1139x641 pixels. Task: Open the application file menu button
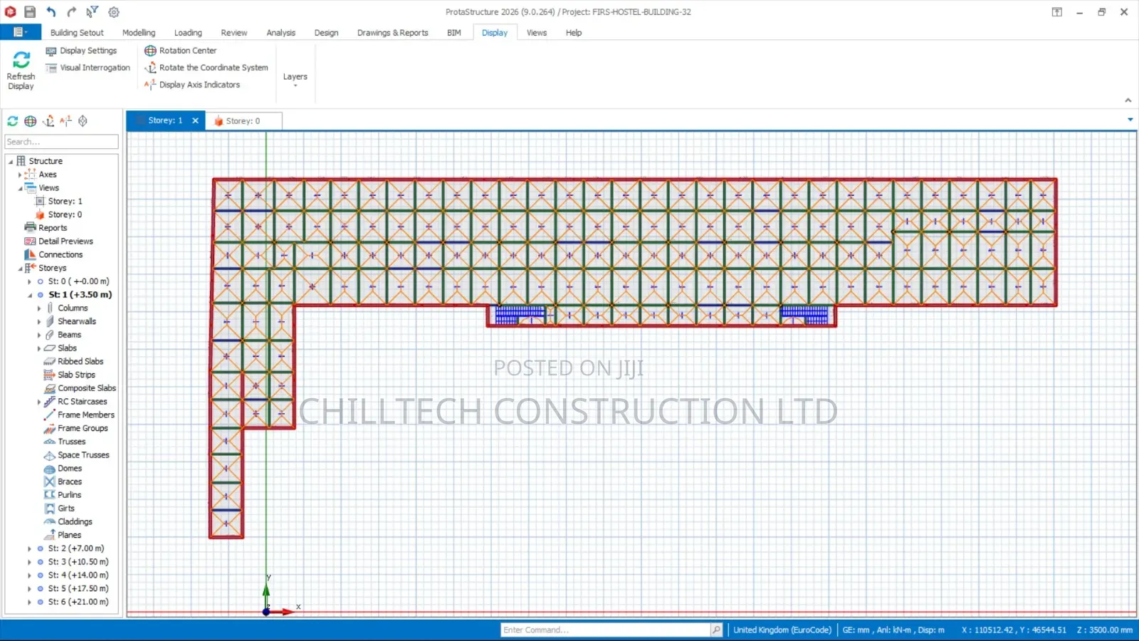[21, 32]
